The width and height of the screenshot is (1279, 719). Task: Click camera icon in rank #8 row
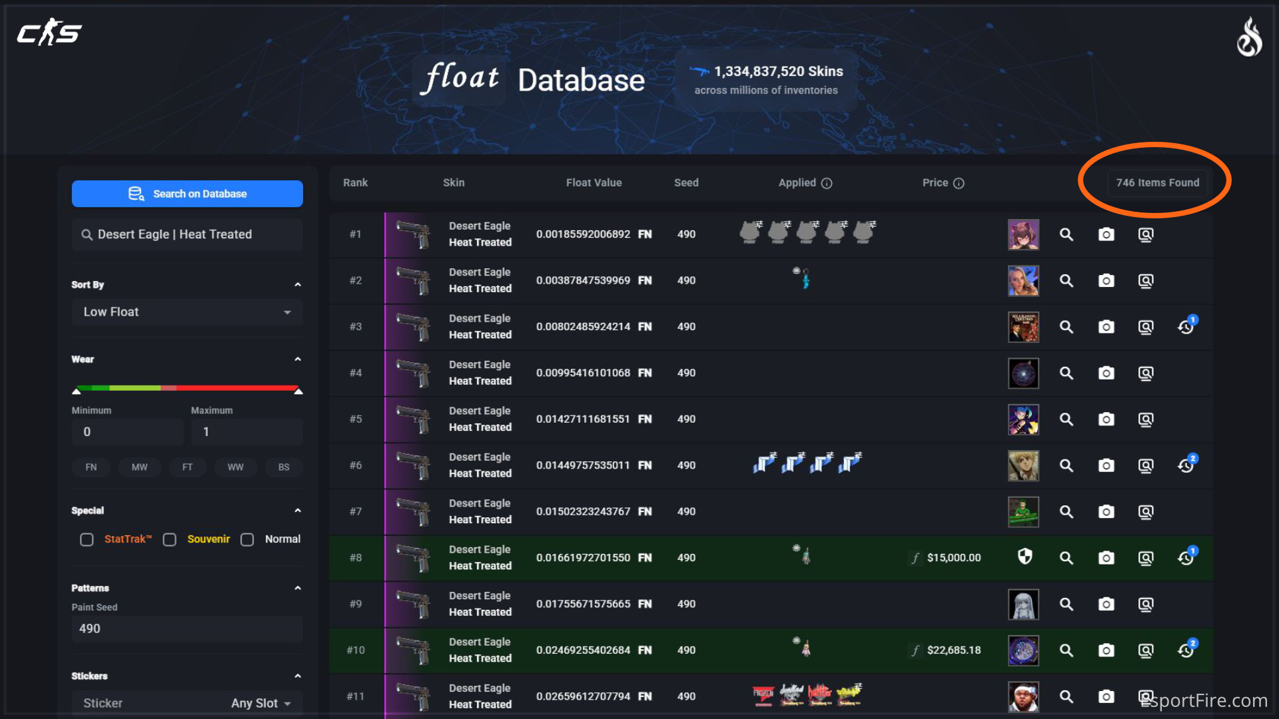click(x=1106, y=558)
